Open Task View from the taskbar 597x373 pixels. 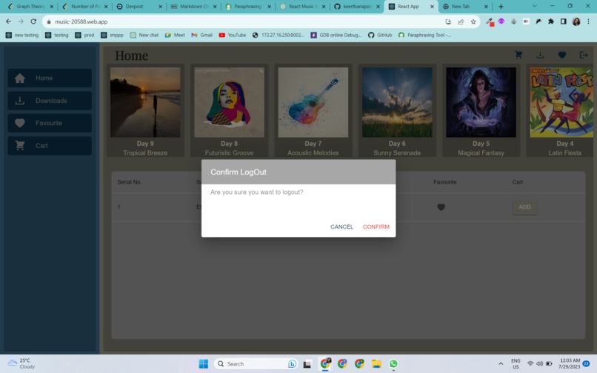pos(307,364)
